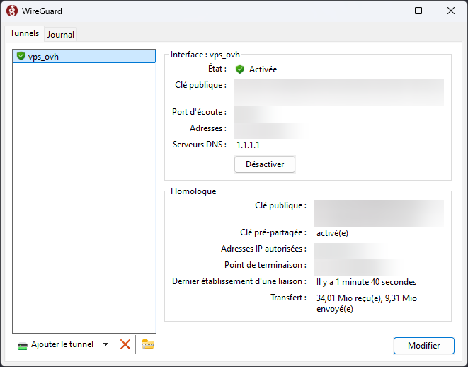Image resolution: width=468 pixels, height=367 pixels.
Task: Click the last handshake time value
Action: [x=366, y=282]
